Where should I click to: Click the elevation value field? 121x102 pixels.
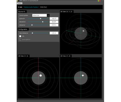coord(54,22)
